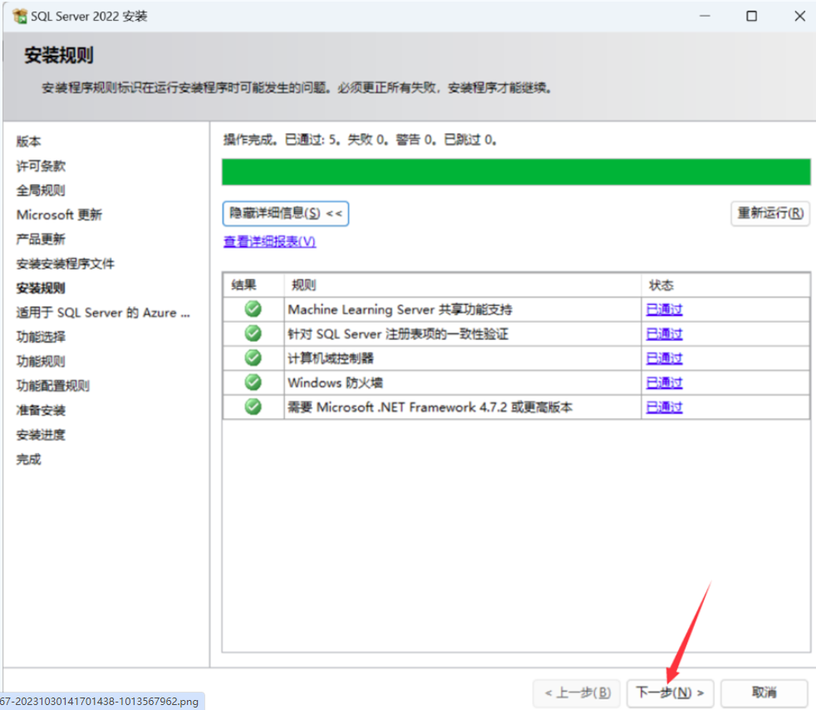Viewport: 816px width, 710px height.
Task: Click the green check for 计算机域控制器 rule
Action: point(253,357)
